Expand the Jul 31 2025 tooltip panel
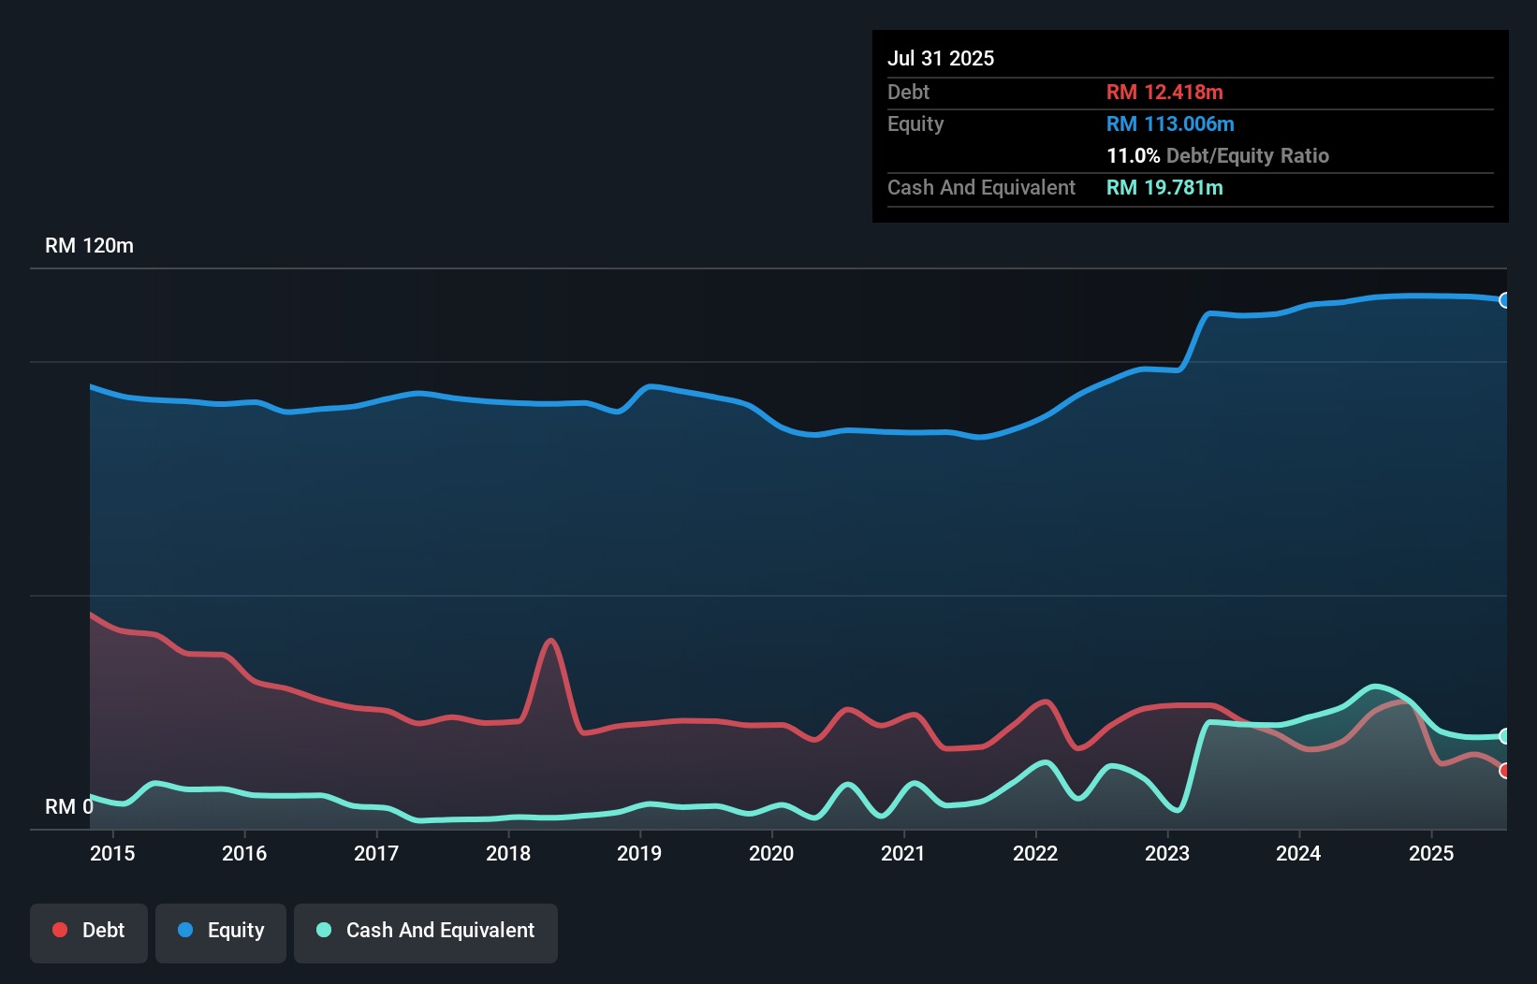Viewport: 1537px width, 984px height. pos(941,58)
